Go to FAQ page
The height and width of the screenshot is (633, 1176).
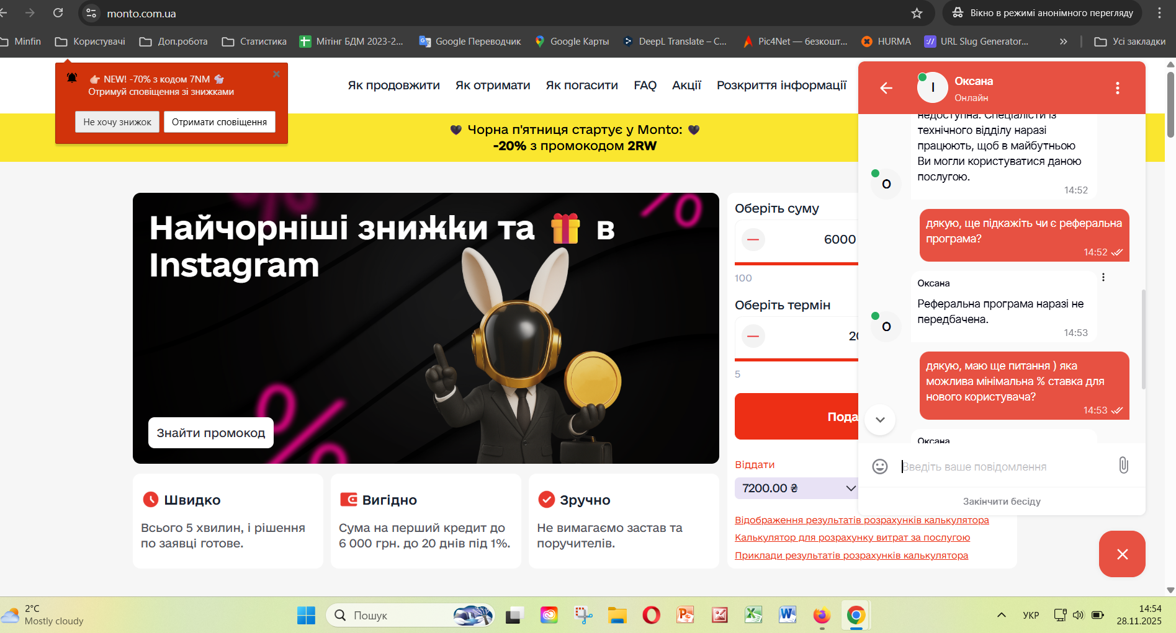(645, 85)
